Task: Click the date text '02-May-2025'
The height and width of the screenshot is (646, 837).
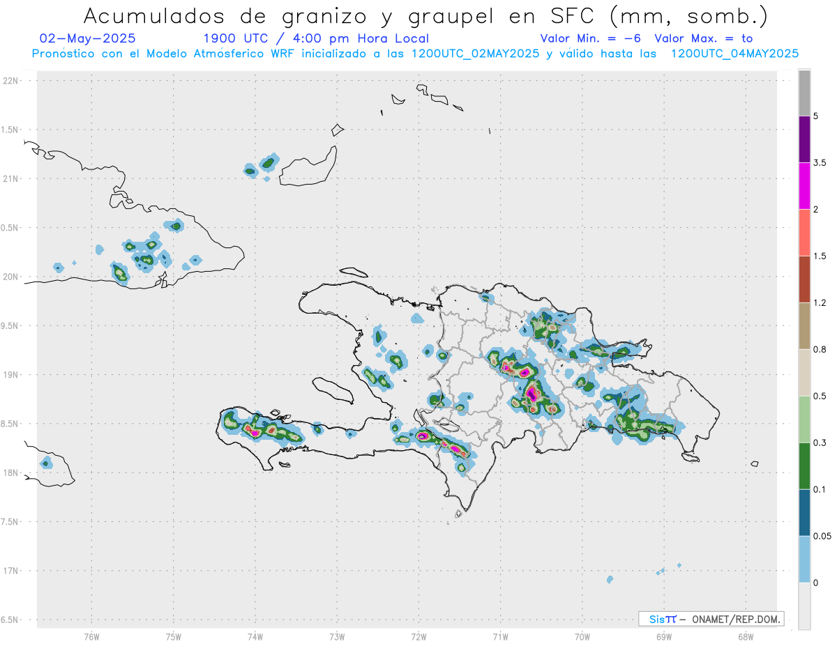Action: (x=88, y=38)
